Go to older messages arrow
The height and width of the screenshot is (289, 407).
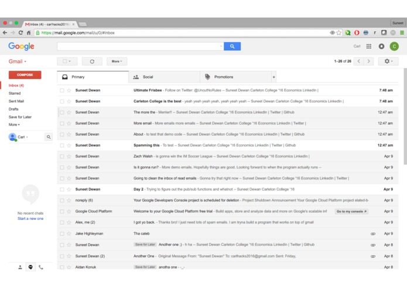point(368,61)
